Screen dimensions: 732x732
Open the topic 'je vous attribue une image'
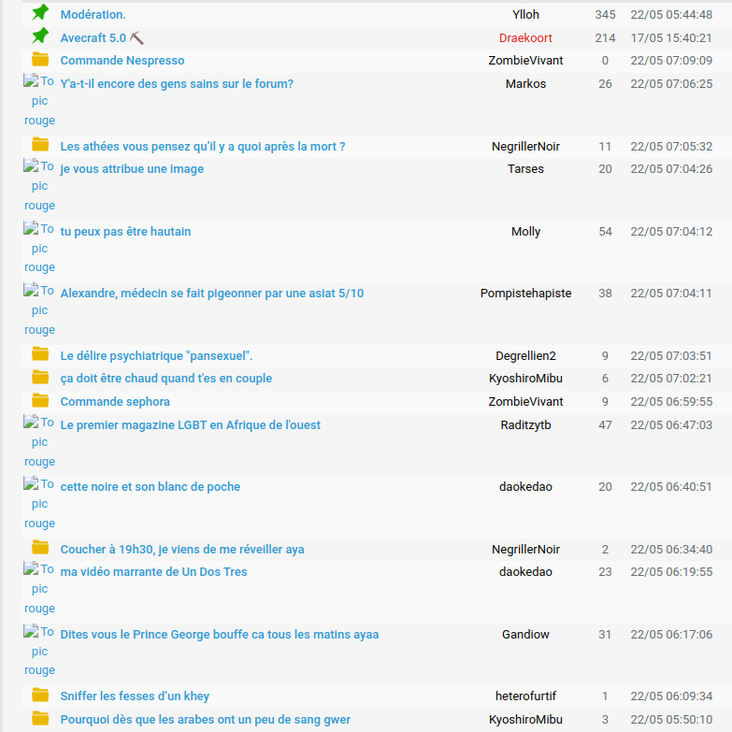pyautogui.click(x=132, y=169)
